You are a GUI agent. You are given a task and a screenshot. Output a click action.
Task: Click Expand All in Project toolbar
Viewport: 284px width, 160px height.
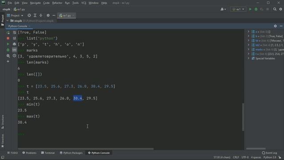coord(35,16)
